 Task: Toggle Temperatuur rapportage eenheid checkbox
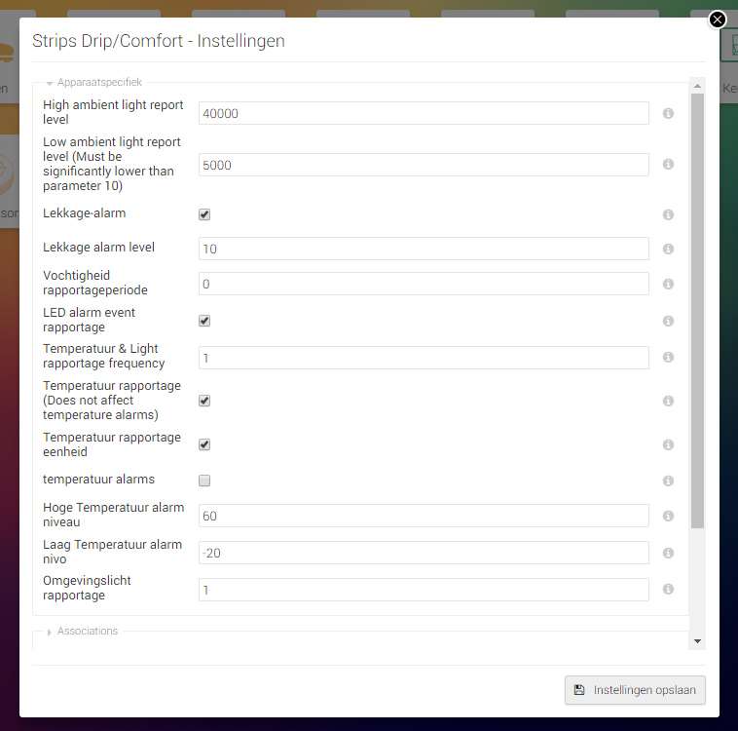pos(204,444)
